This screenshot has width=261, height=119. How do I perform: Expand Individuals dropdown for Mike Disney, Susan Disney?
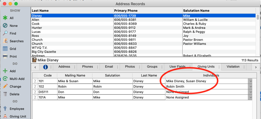(x=250, y=81)
